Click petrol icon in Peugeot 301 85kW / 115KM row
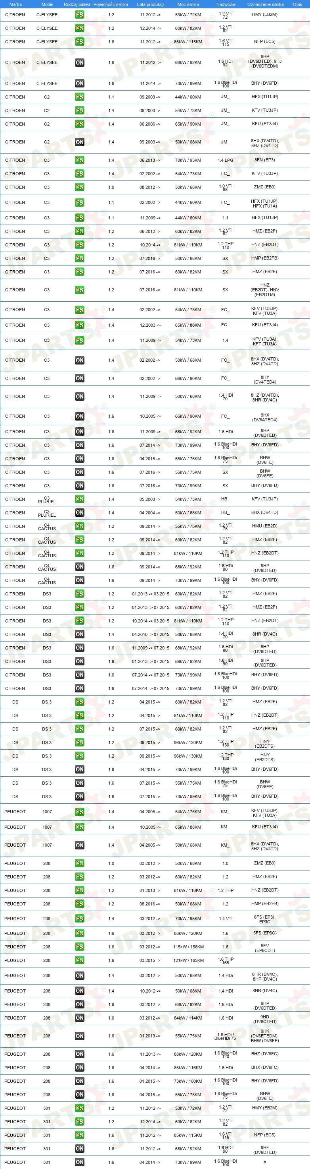The width and height of the screenshot is (310, 1169). pyautogui.click(x=80, y=1136)
